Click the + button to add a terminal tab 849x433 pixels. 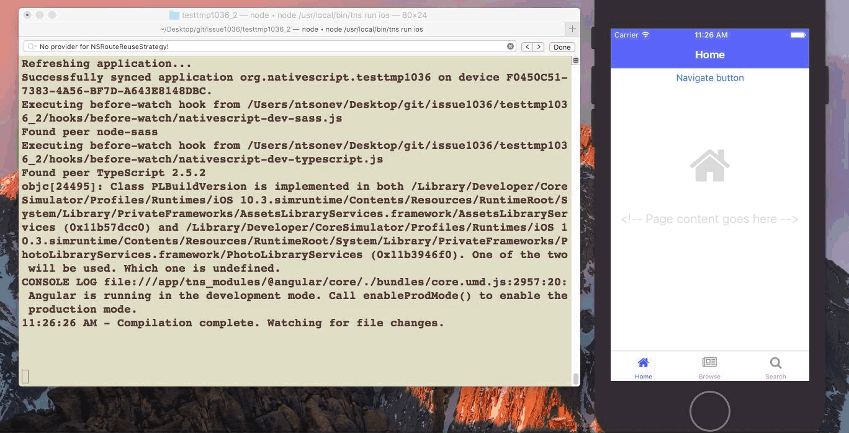(x=572, y=29)
